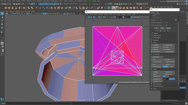The image size is (188, 105).
Task: Click the Open Scene folder icon
Action: point(16,4)
